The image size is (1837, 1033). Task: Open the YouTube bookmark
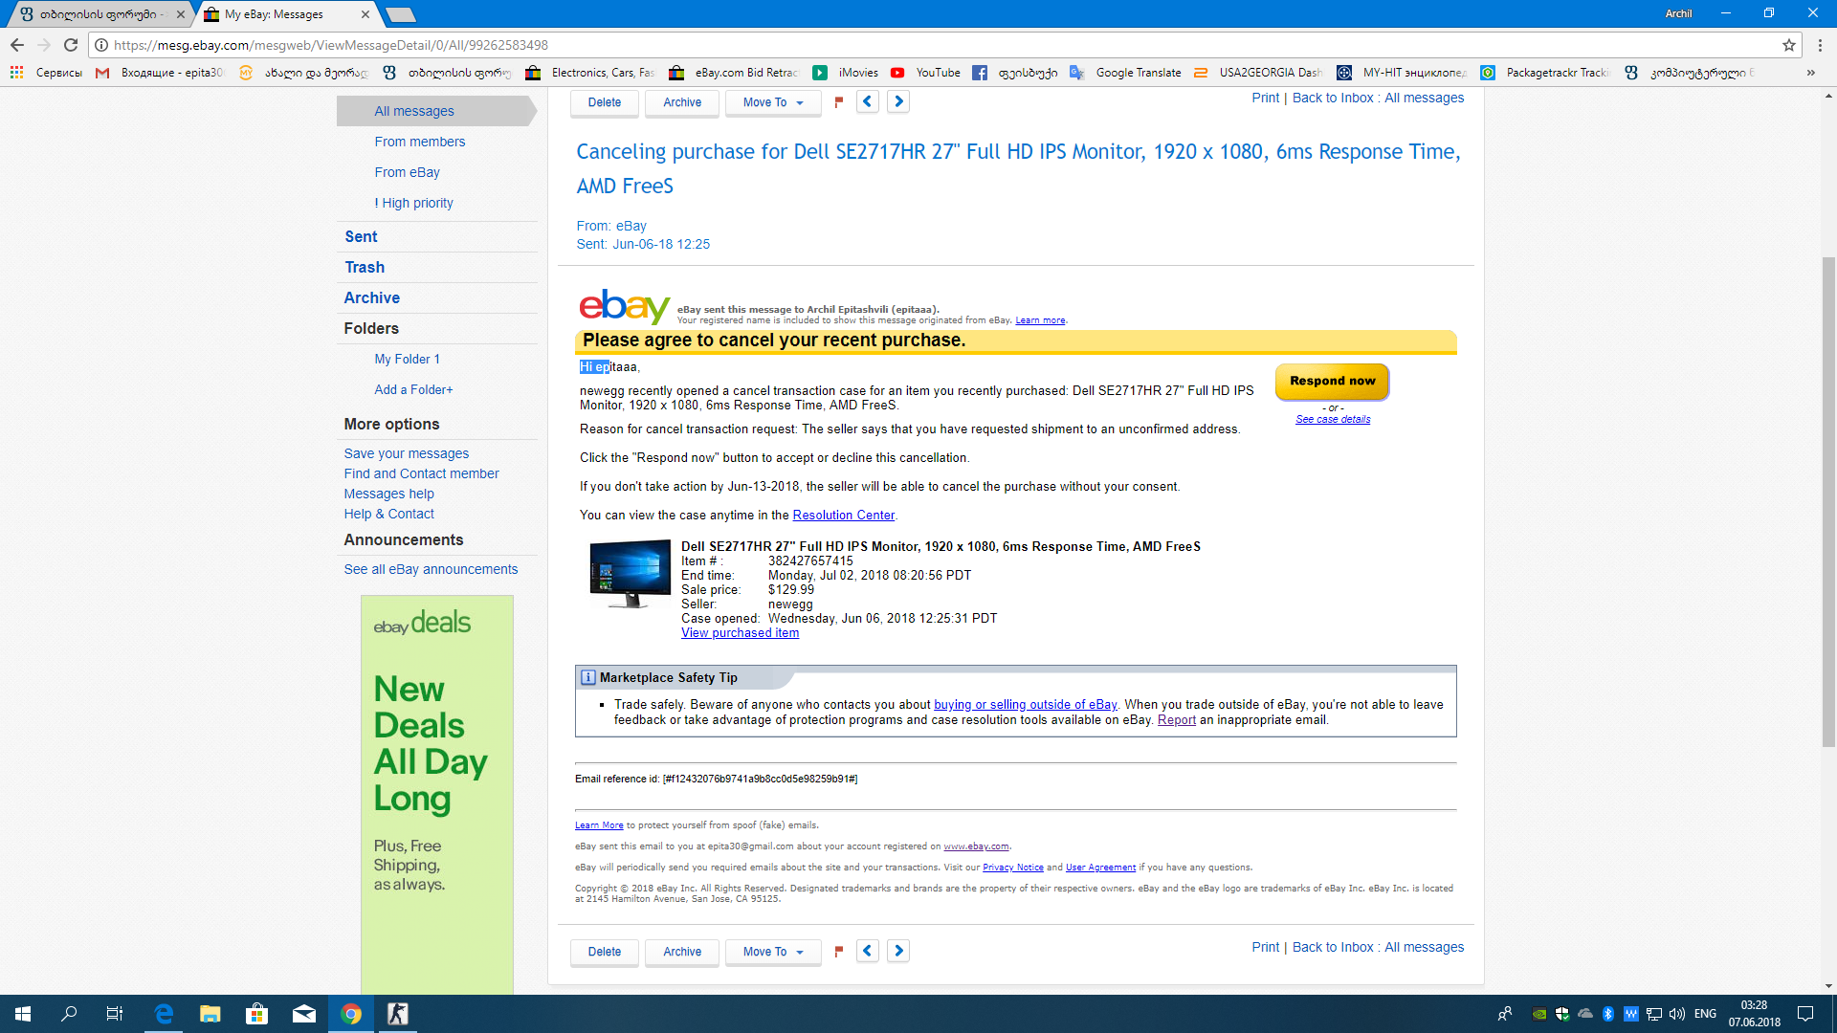tap(925, 73)
